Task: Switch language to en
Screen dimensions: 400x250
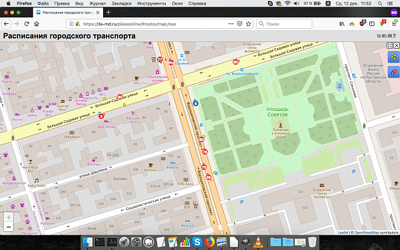Action: (x=384, y=35)
